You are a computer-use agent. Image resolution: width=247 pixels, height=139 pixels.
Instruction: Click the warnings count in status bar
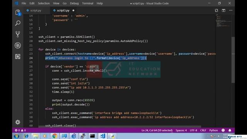coord(24,131)
